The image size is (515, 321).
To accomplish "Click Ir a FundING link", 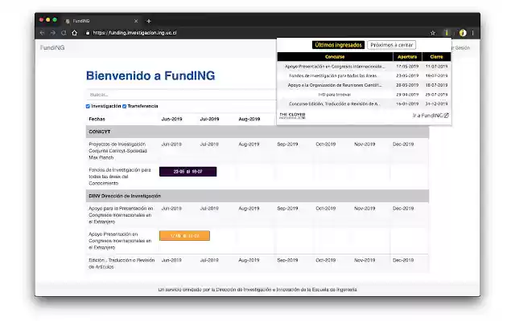I will point(431,116).
